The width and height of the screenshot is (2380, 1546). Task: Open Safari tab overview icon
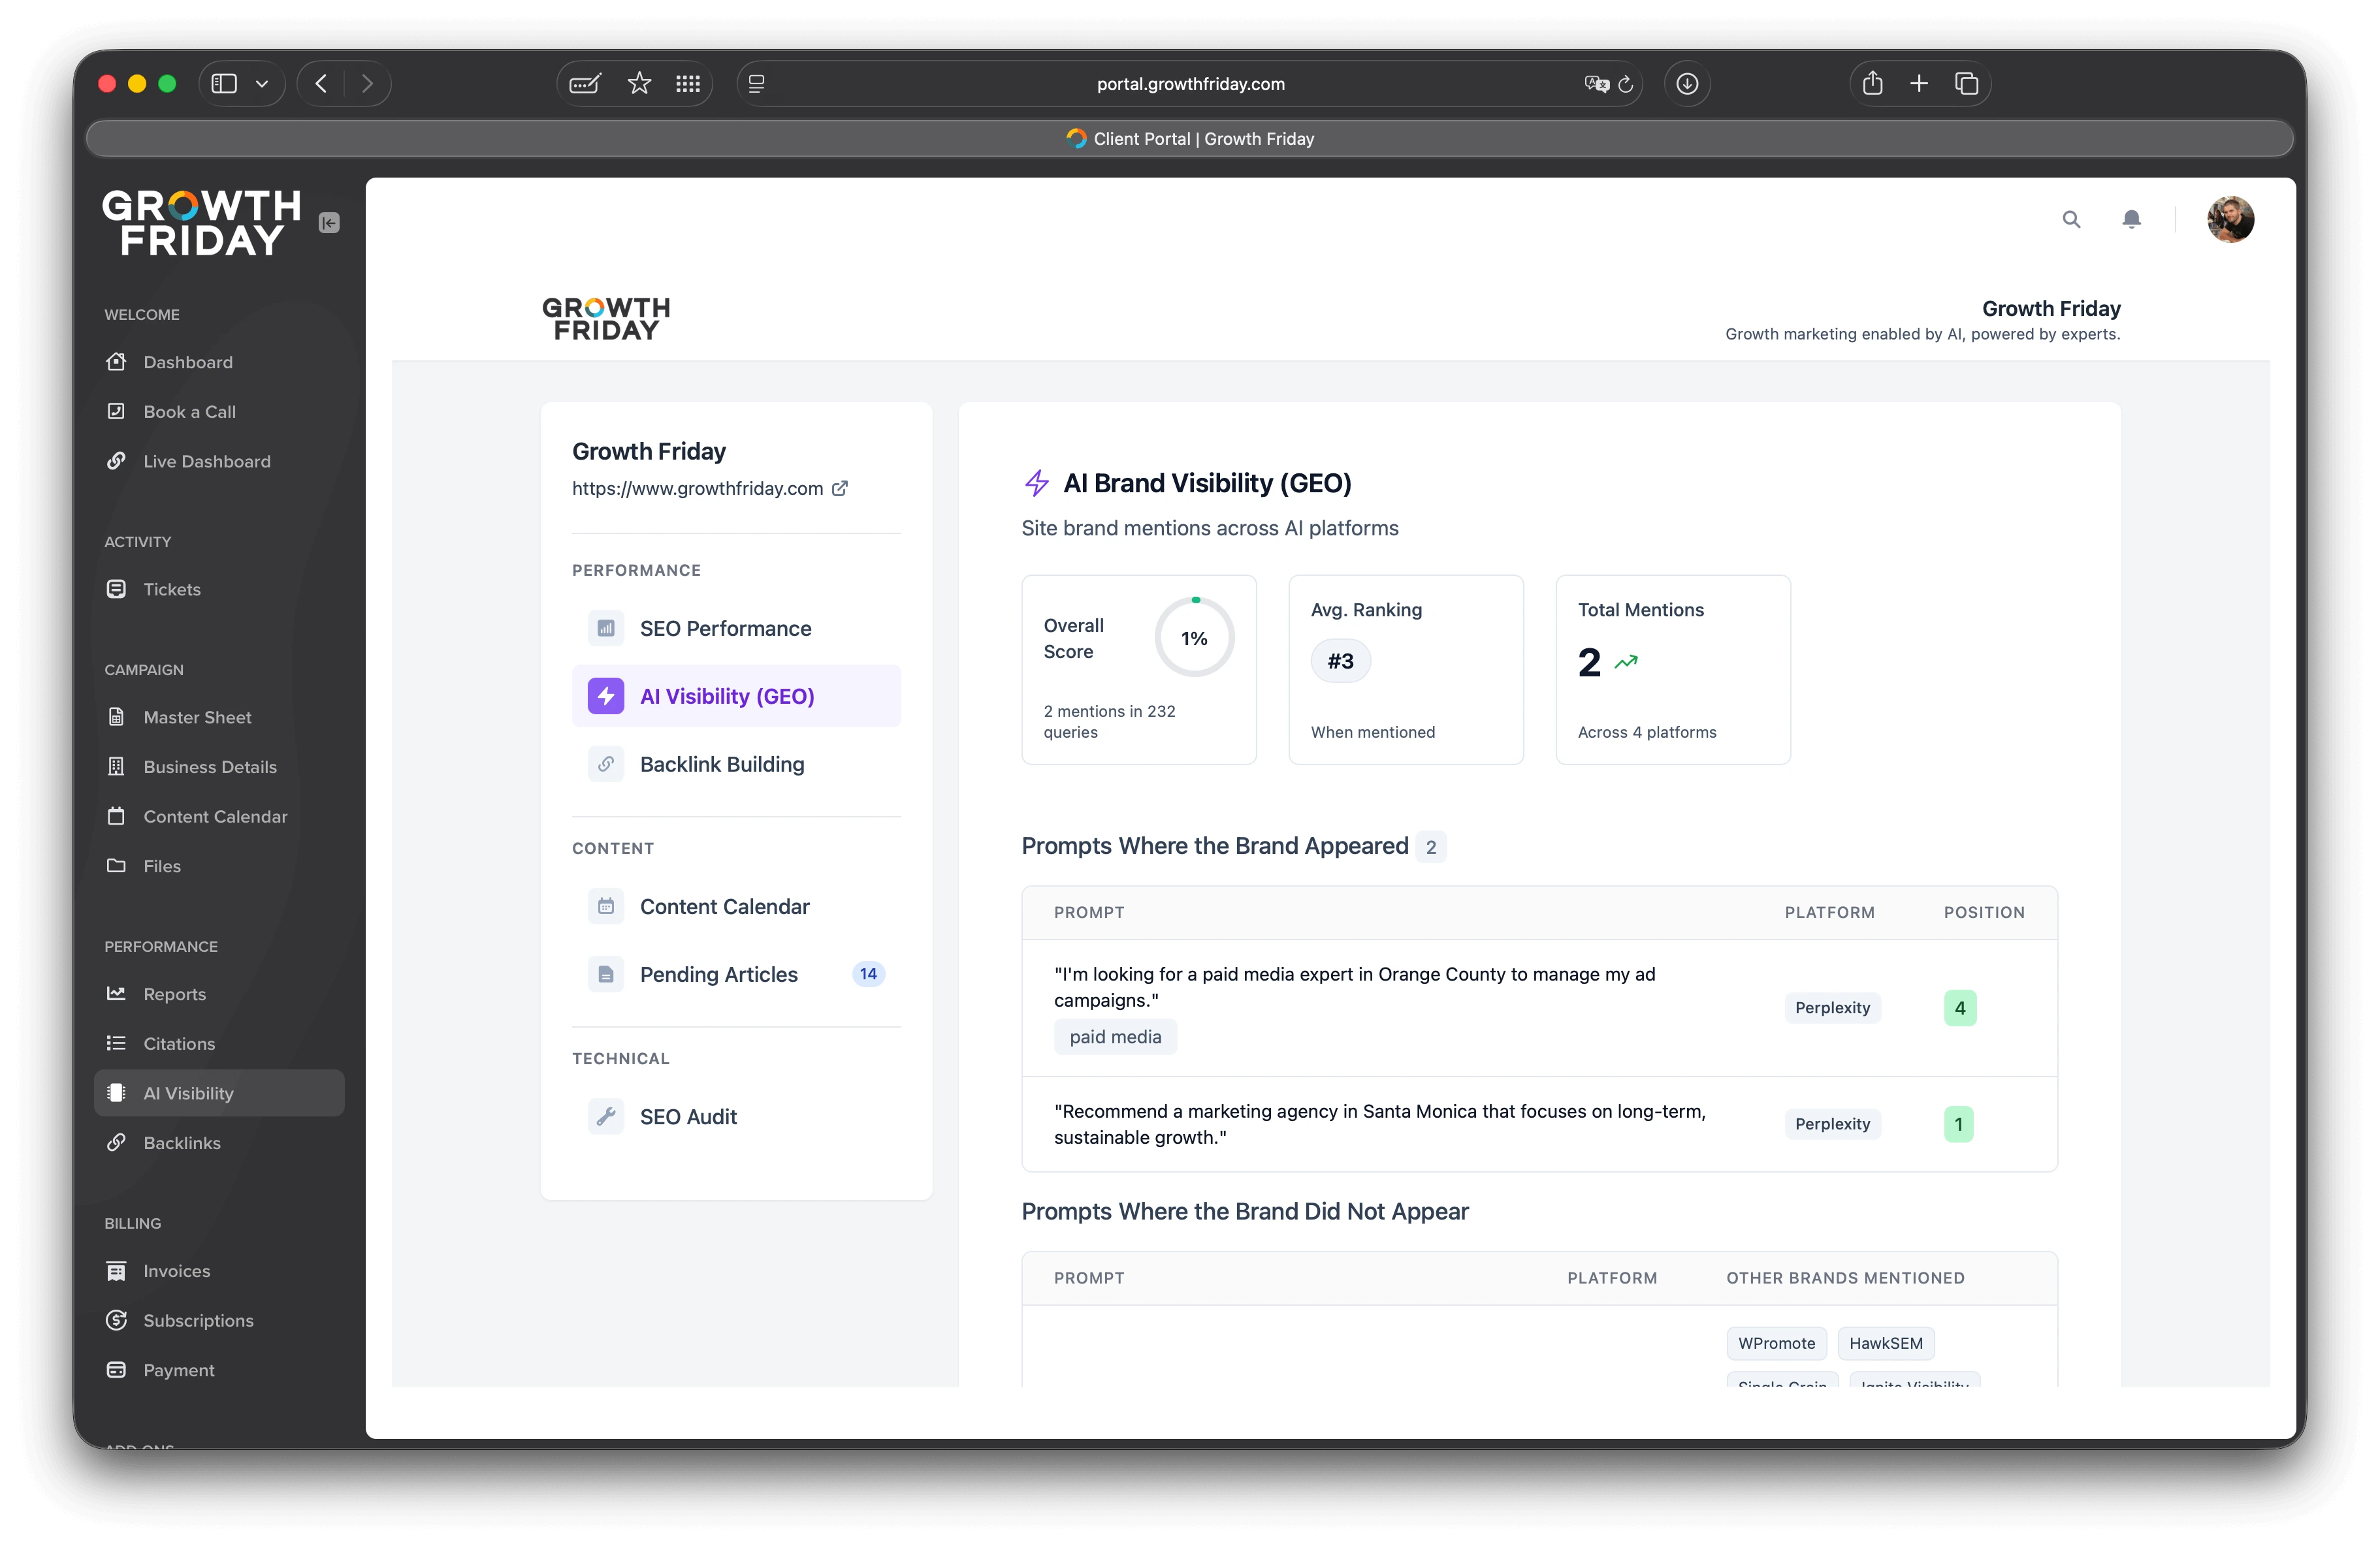(1966, 84)
